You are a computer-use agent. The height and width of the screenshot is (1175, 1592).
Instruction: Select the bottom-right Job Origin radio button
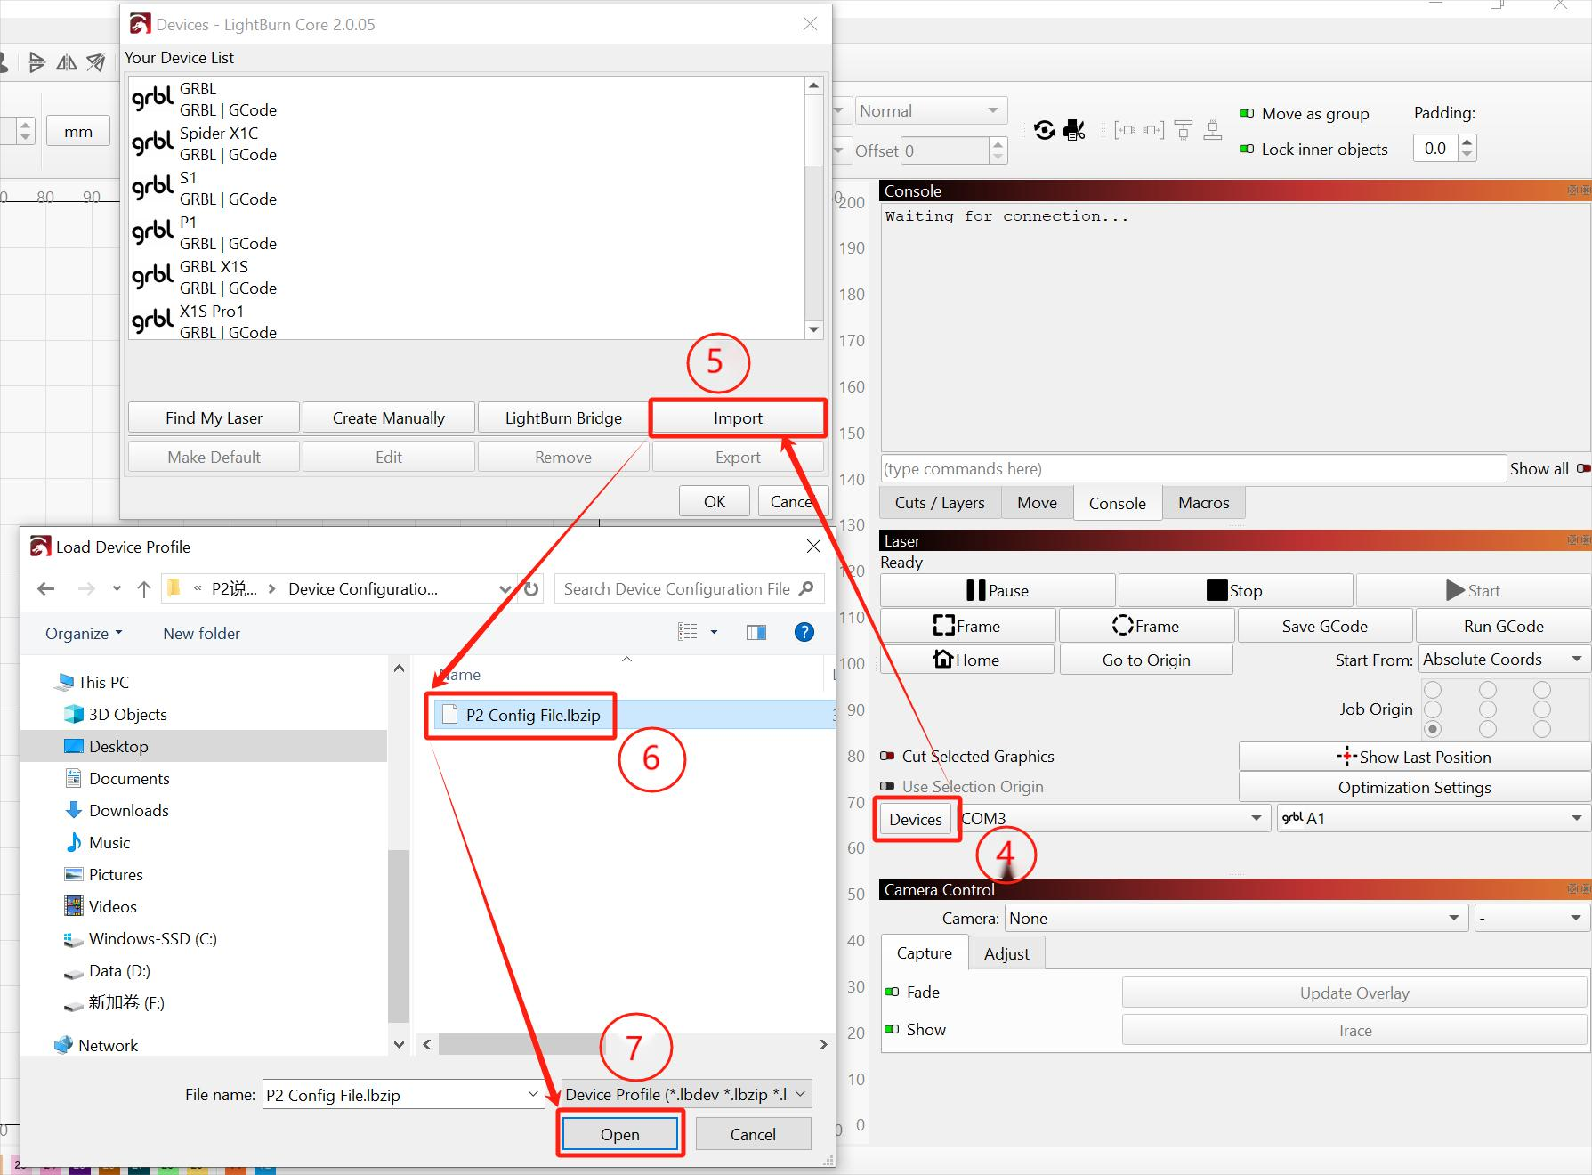click(1542, 729)
